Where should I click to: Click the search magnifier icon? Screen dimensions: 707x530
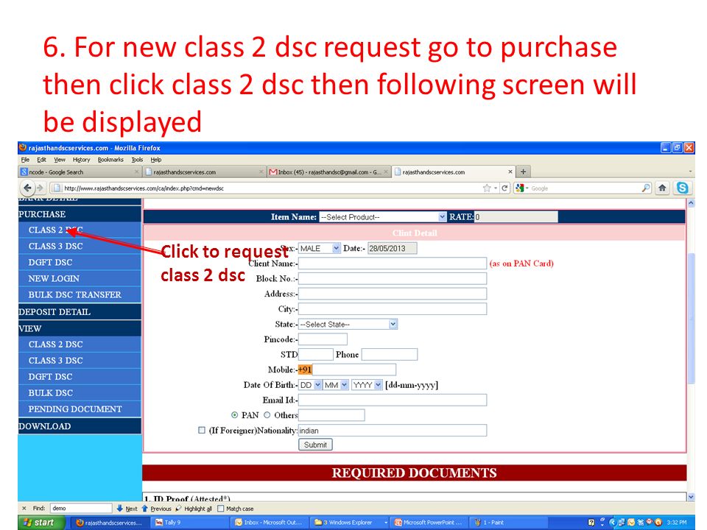pyautogui.click(x=646, y=188)
